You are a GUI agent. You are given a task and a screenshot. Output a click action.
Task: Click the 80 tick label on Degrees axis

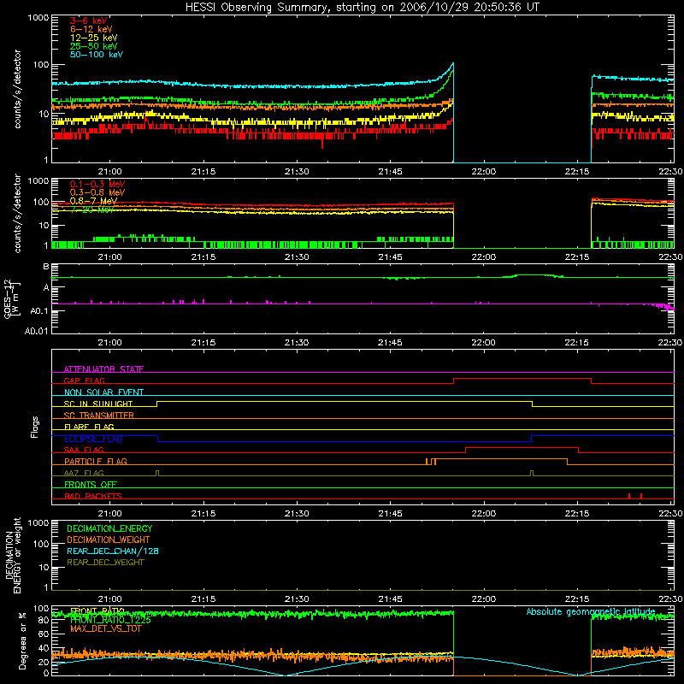(44, 620)
